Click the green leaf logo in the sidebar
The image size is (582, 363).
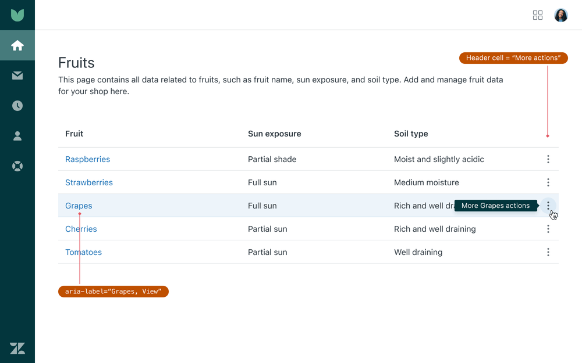point(17,15)
